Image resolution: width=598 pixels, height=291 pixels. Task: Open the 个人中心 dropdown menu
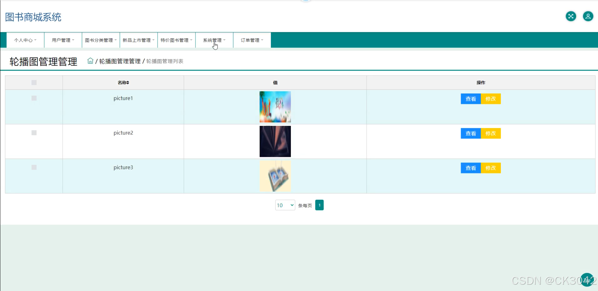coord(25,40)
